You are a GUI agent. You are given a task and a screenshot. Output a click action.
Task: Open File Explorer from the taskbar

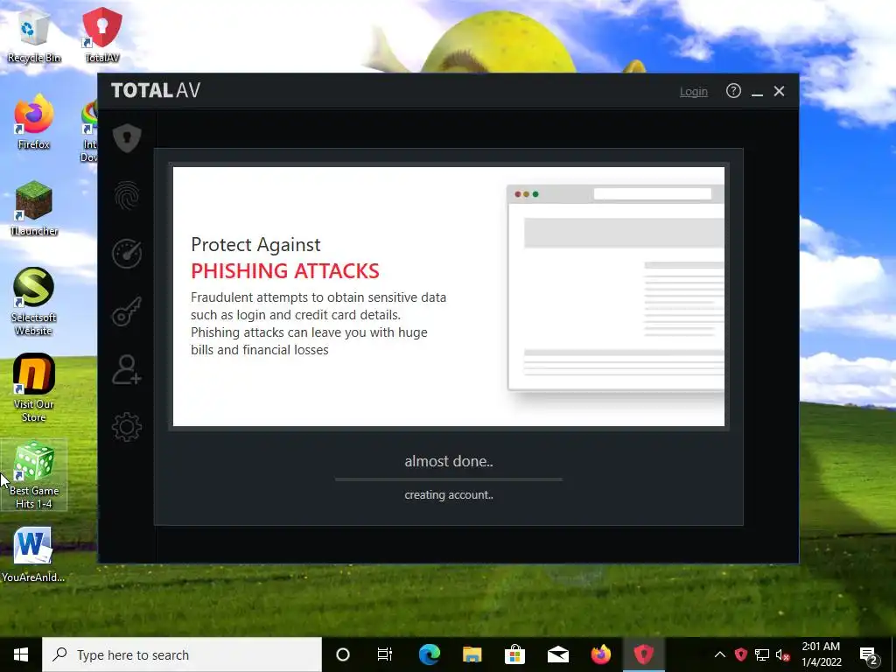[472, 654]
